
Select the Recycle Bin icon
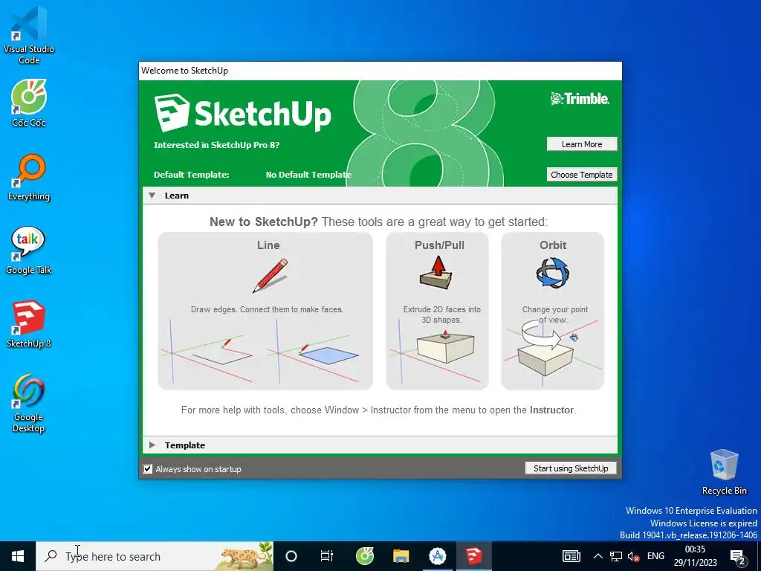point(724,472)
